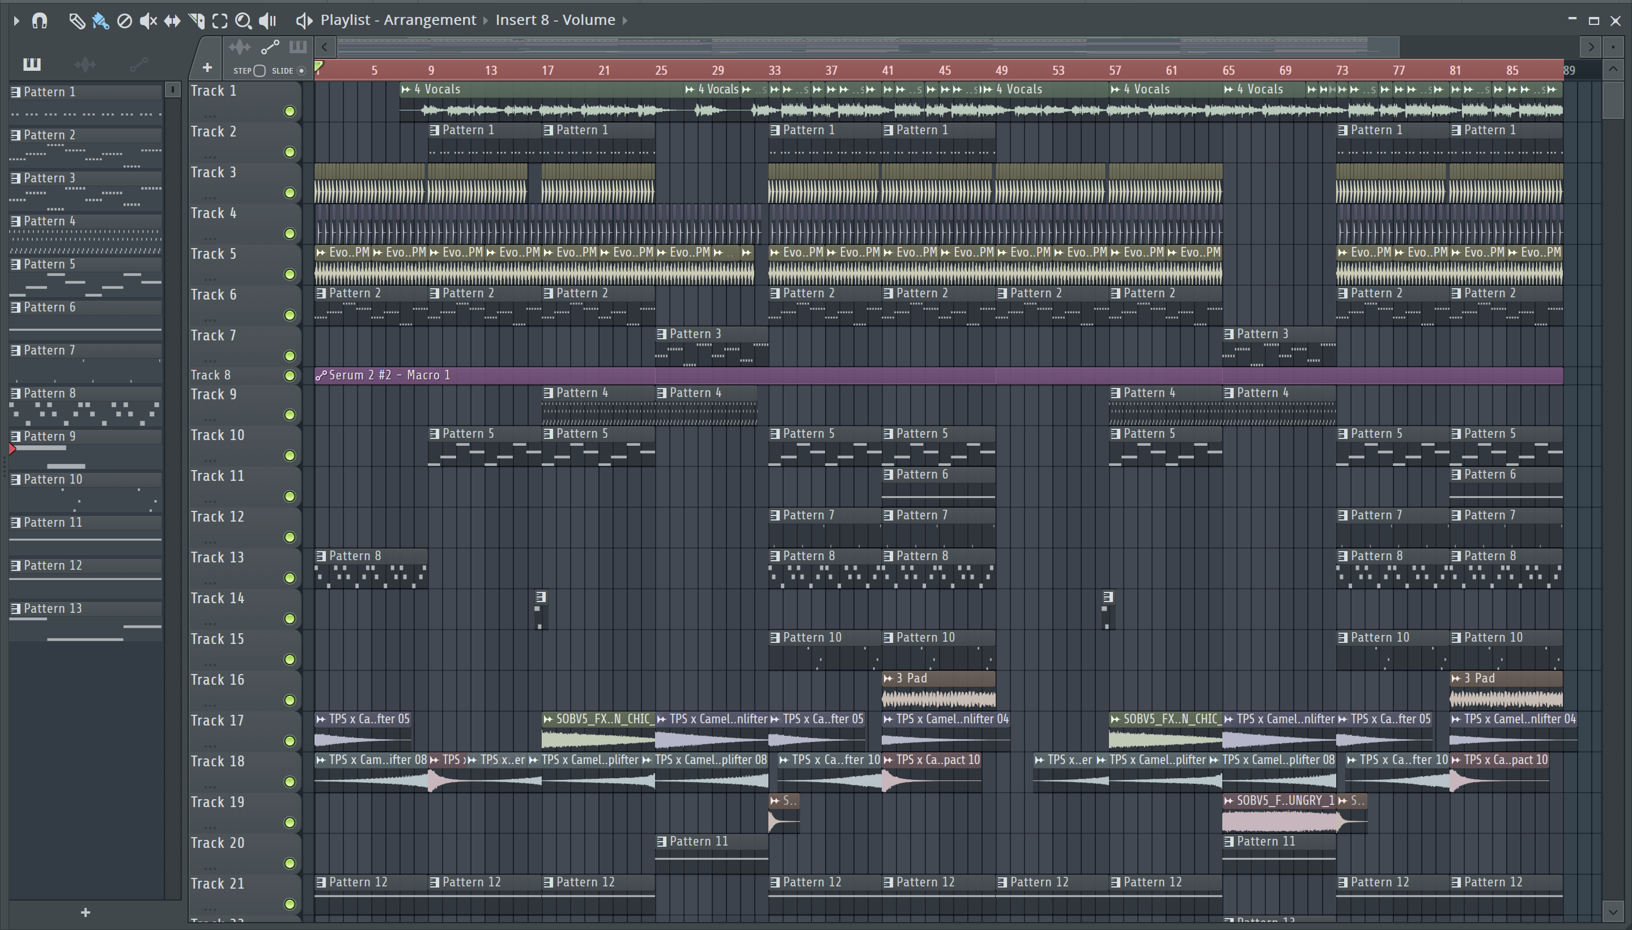Viewport: 1632px width, 930px height.
Task: Mute Track 8 with its green light
Action: click(x=290, y=376)
